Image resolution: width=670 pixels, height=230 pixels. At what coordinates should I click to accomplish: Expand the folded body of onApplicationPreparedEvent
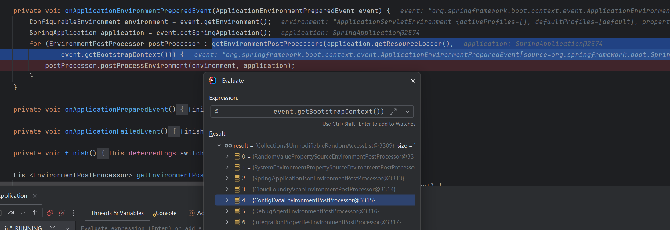click(x=182, y=110)
